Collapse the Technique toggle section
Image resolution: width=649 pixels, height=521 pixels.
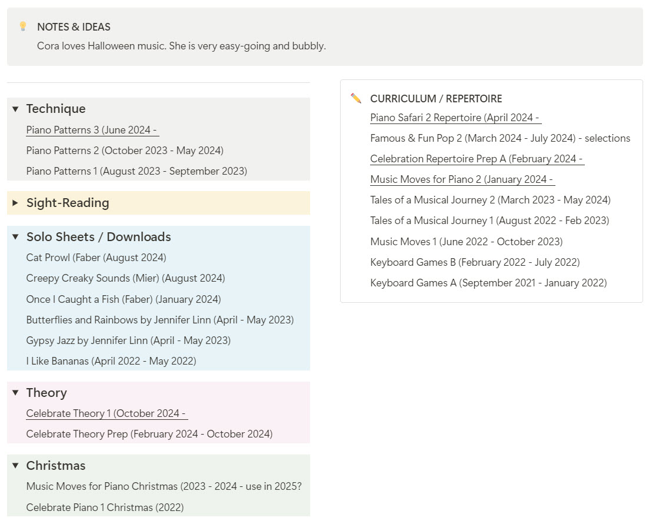click(15, 109)
